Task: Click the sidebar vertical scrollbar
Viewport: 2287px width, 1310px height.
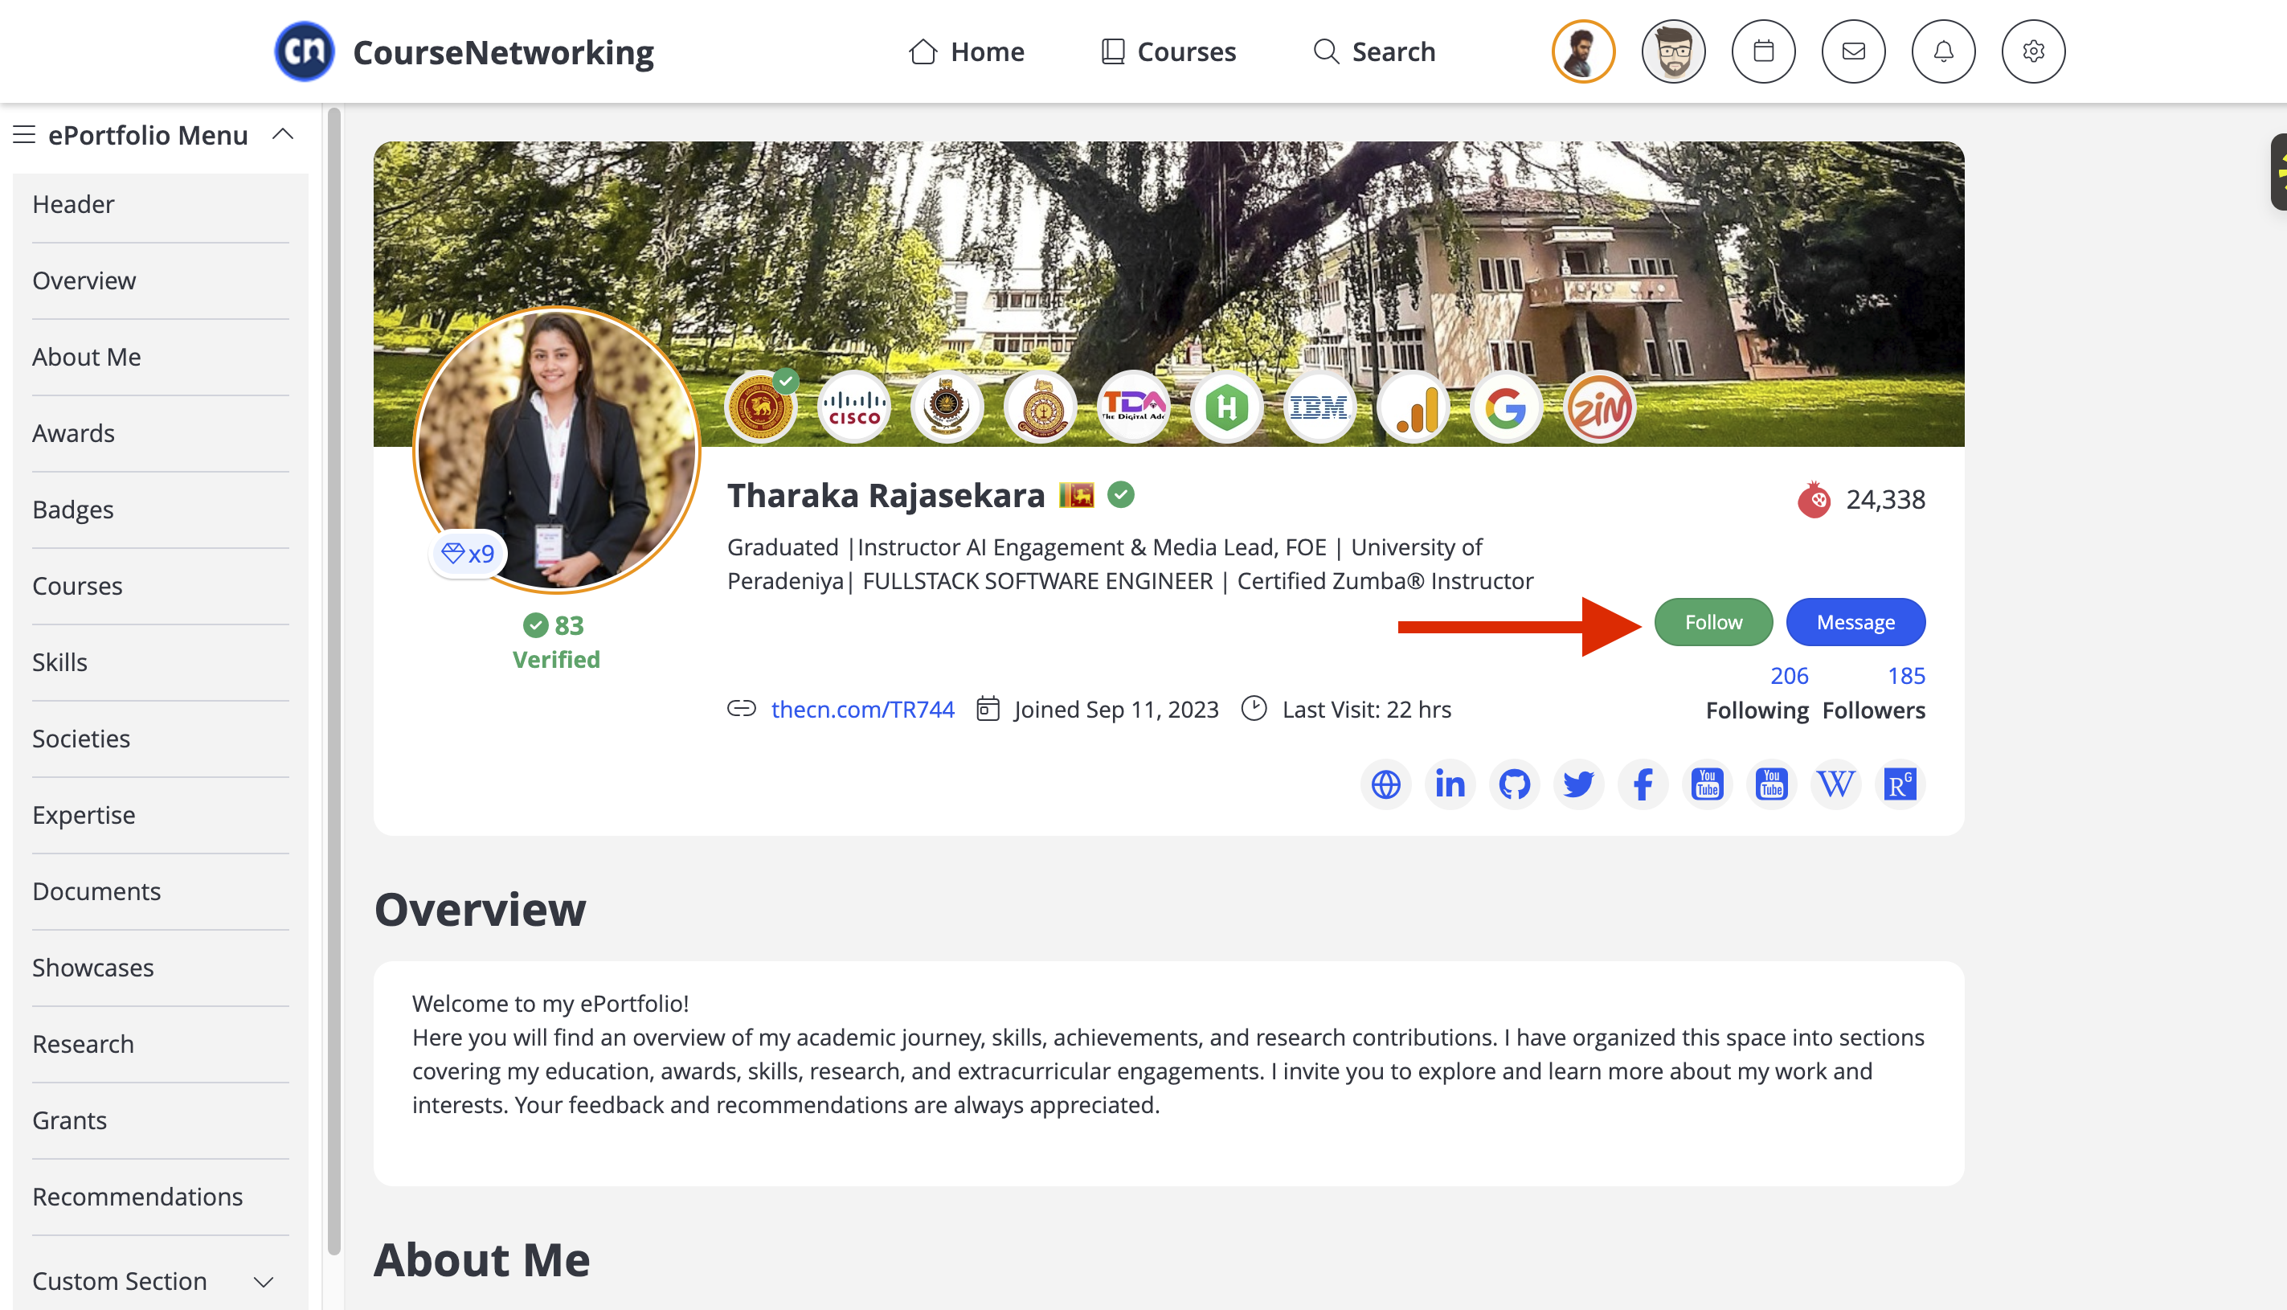Action: pos(333,681)
